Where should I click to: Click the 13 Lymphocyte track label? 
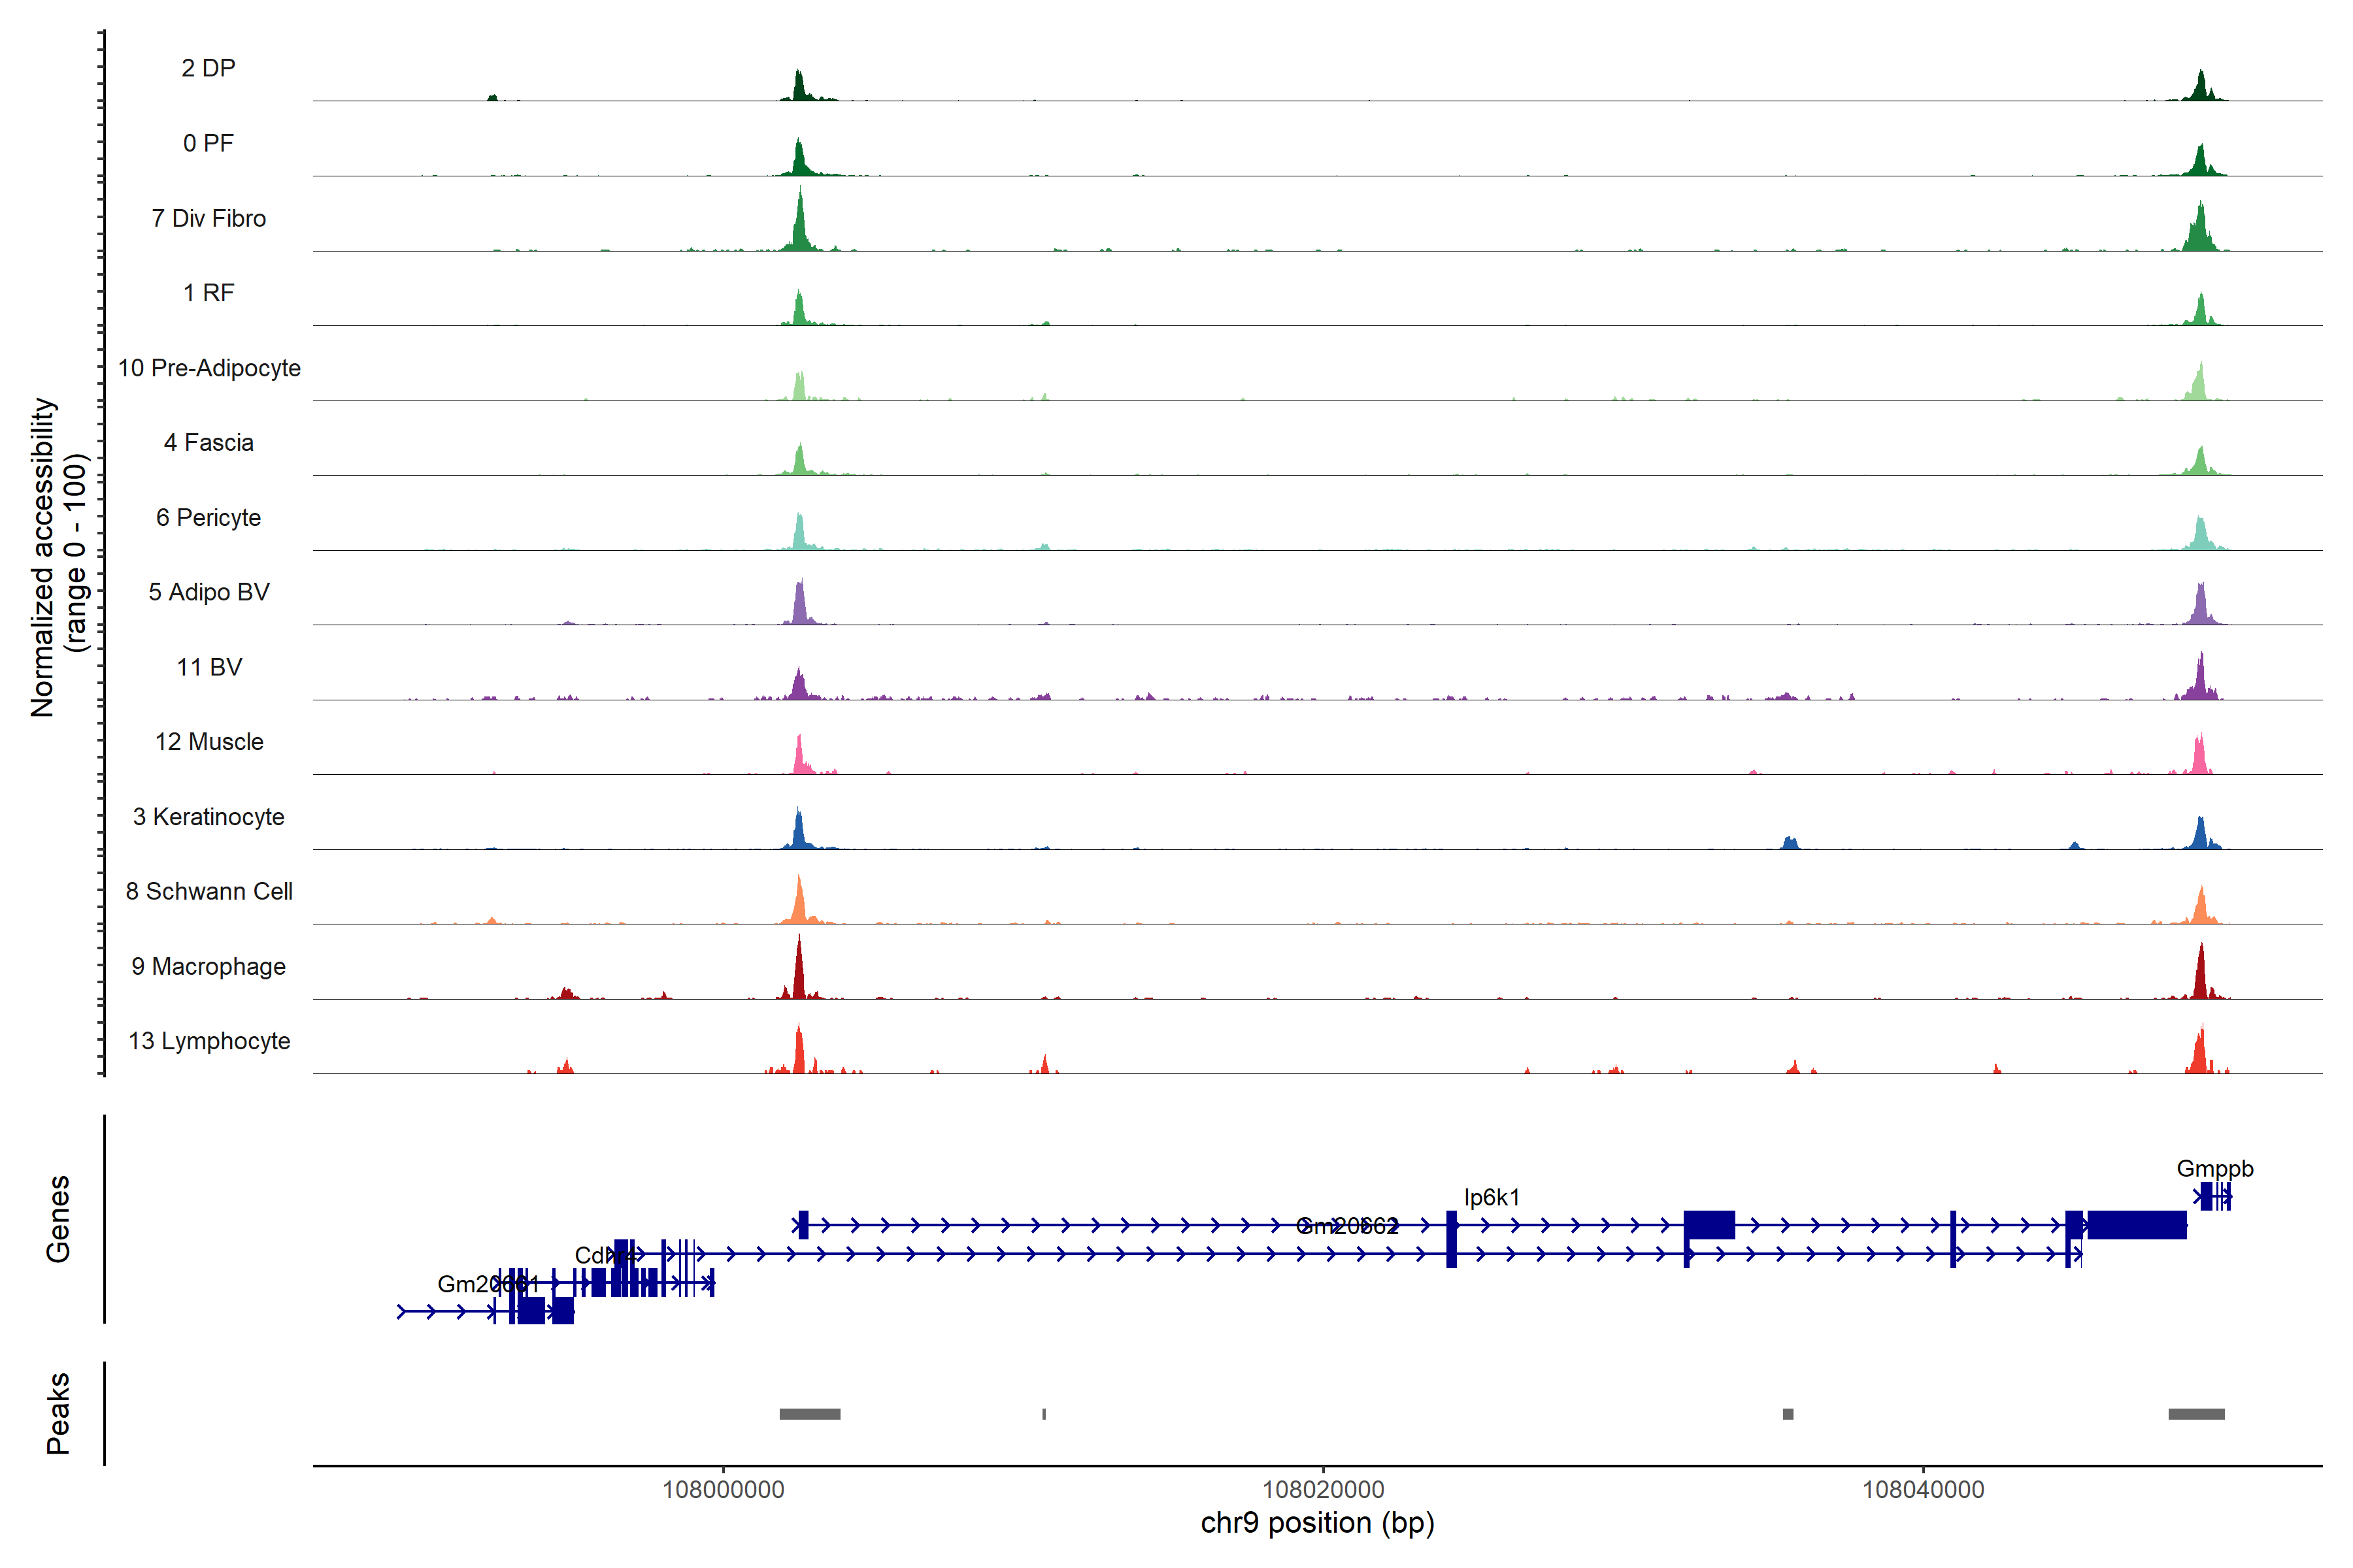click(209, 1041)
